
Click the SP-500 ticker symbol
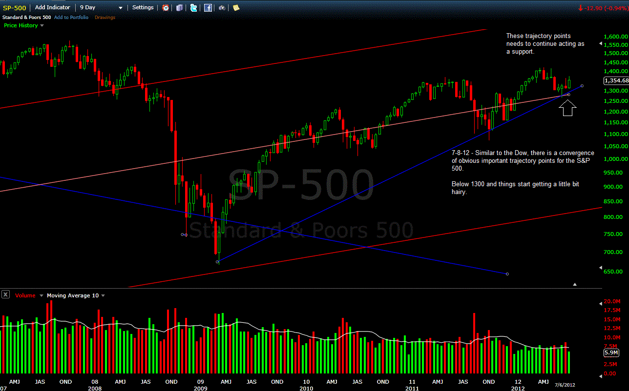click(x=14, y=8)
